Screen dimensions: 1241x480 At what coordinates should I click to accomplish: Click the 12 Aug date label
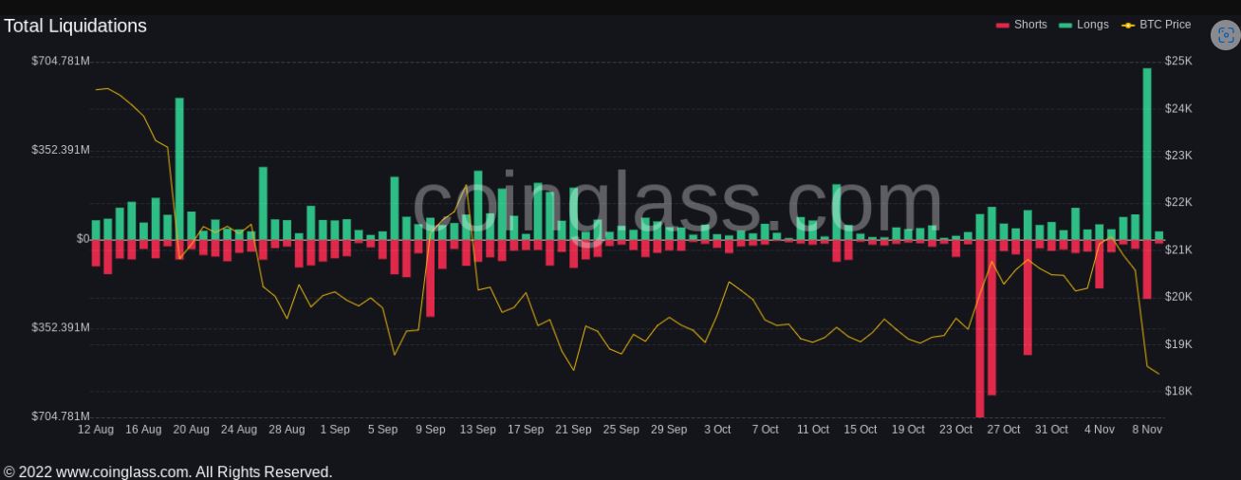click(x=96, y=430)
